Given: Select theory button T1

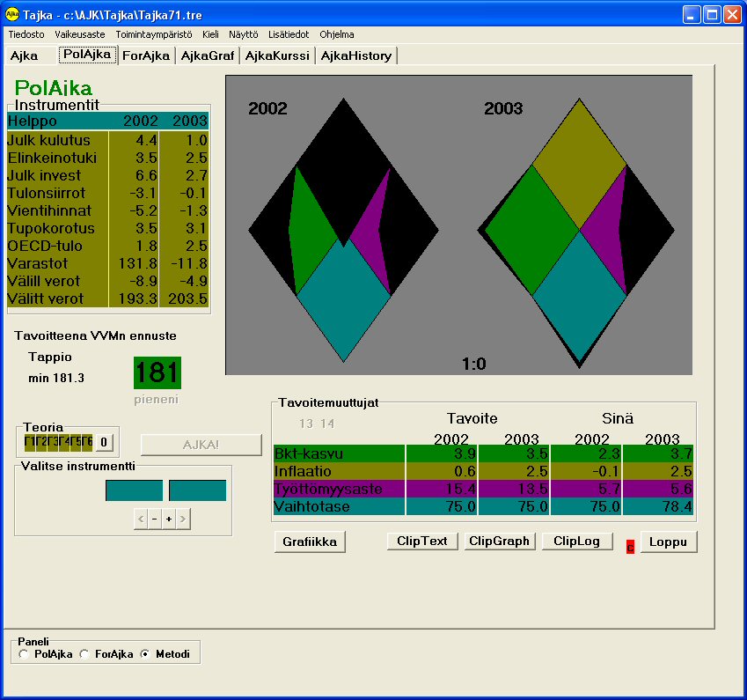Looking at the screenshot, I should tap(30, 442).
